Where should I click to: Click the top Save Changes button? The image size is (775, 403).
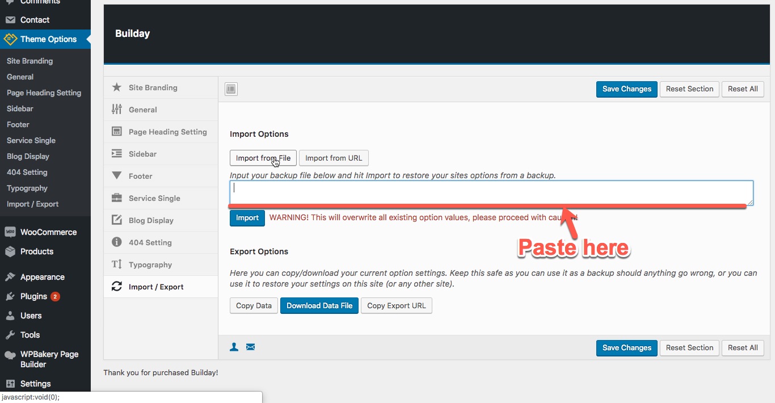[x=627, y=89]
